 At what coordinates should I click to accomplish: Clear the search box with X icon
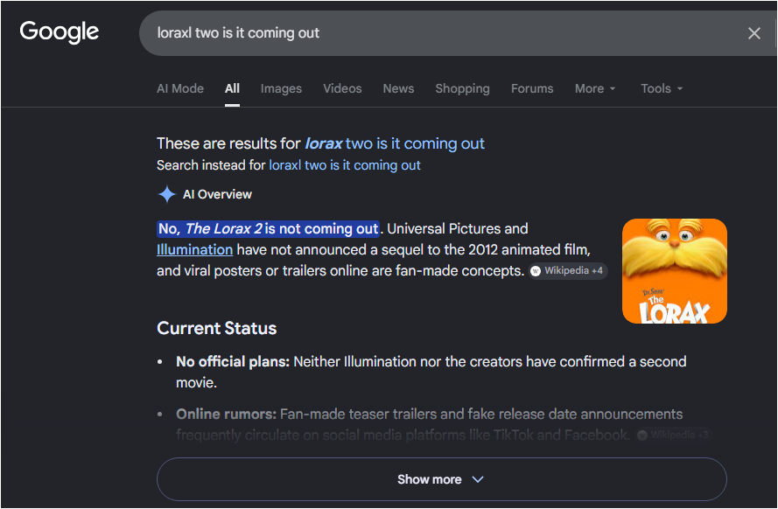pos(753,33)
